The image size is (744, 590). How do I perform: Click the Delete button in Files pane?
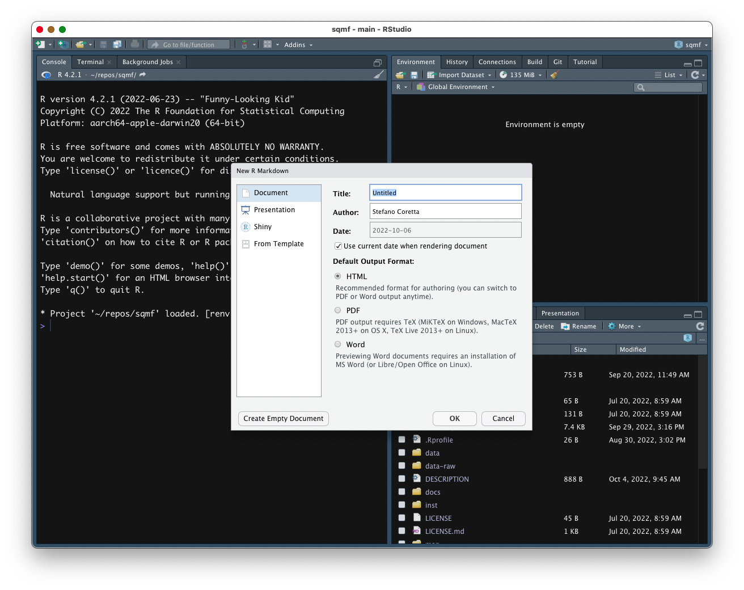544,326
